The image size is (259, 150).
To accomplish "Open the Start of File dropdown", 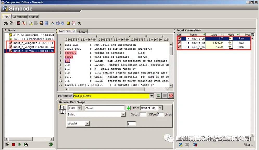I will coord(160,108).
